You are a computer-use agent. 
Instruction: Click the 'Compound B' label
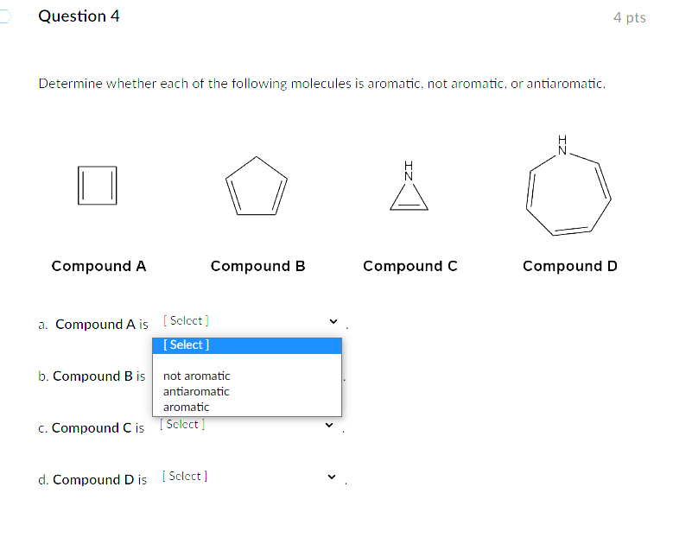point(257,266)
